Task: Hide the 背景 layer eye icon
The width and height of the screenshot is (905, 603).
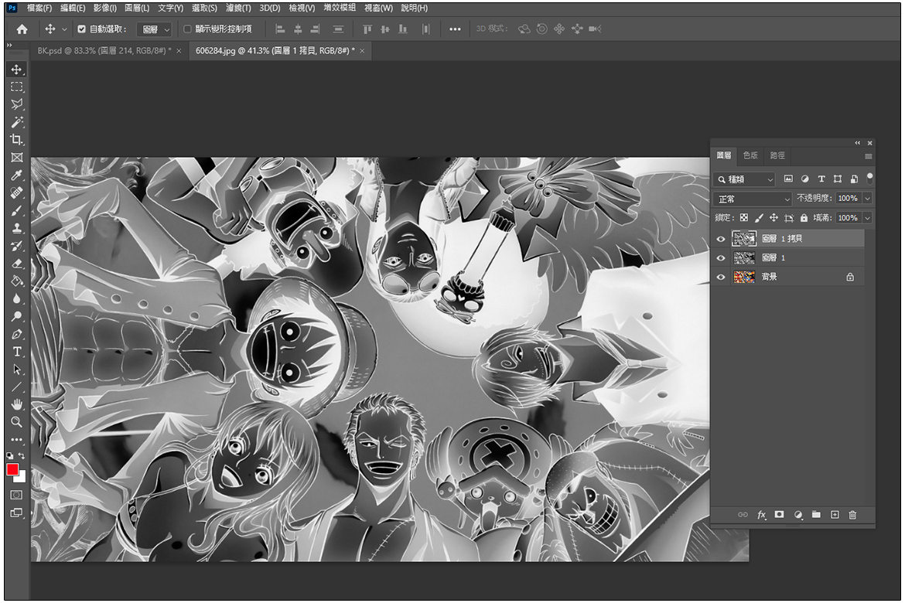Action: (720, 277)
